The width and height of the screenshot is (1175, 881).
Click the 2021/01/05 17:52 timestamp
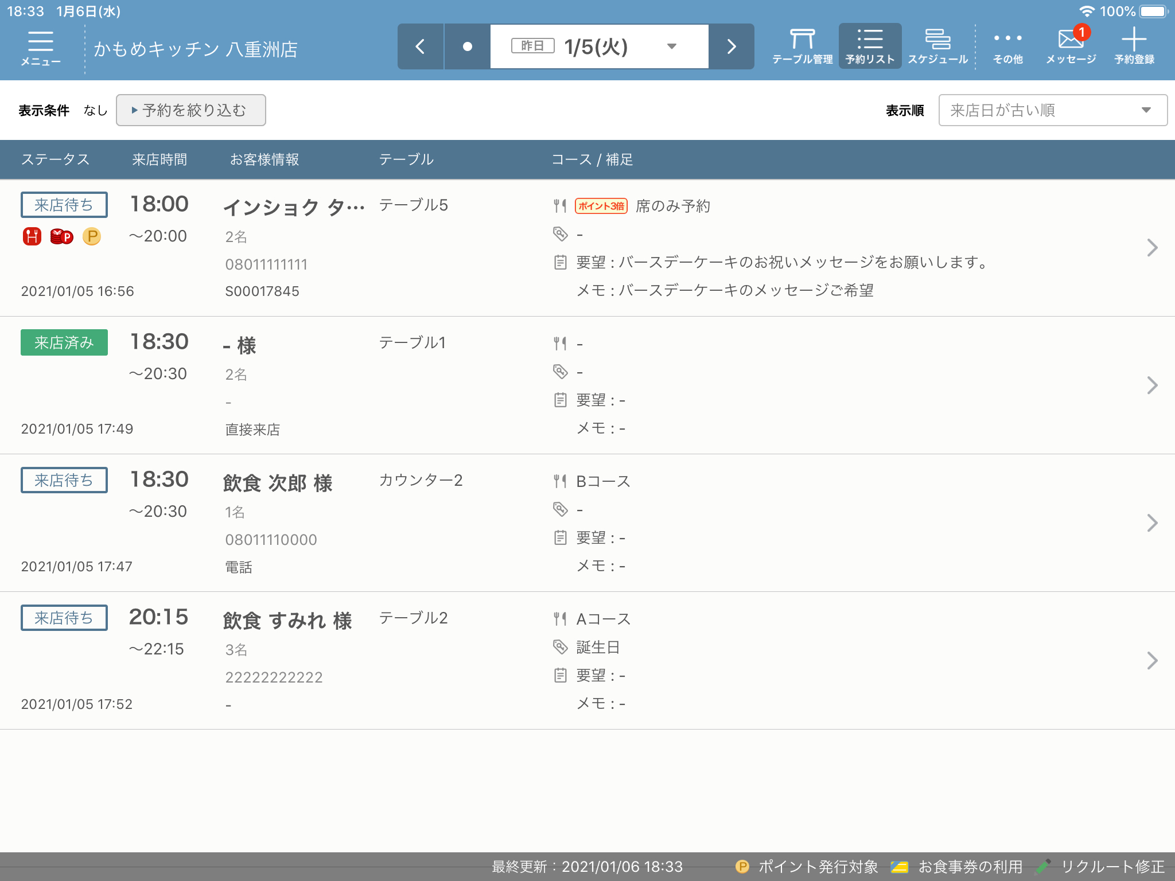77,704
